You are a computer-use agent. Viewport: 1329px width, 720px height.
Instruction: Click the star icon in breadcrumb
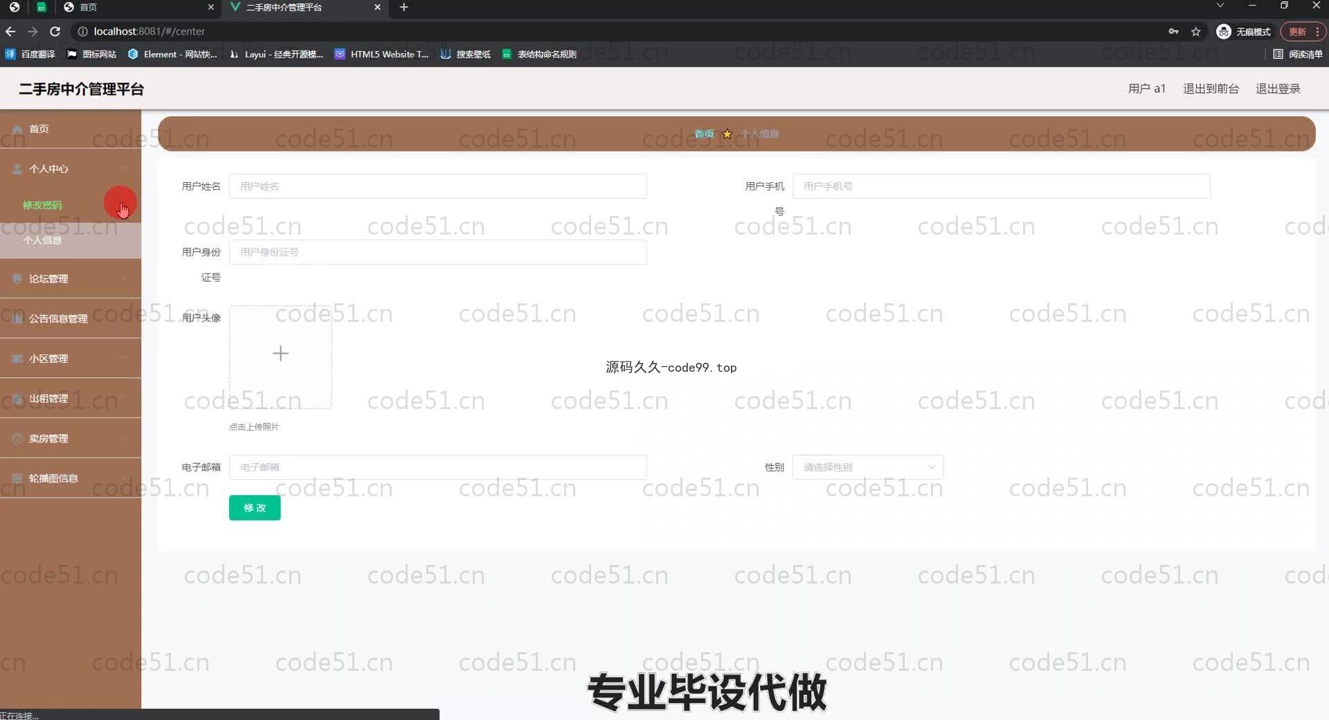[x=727, y=134]
